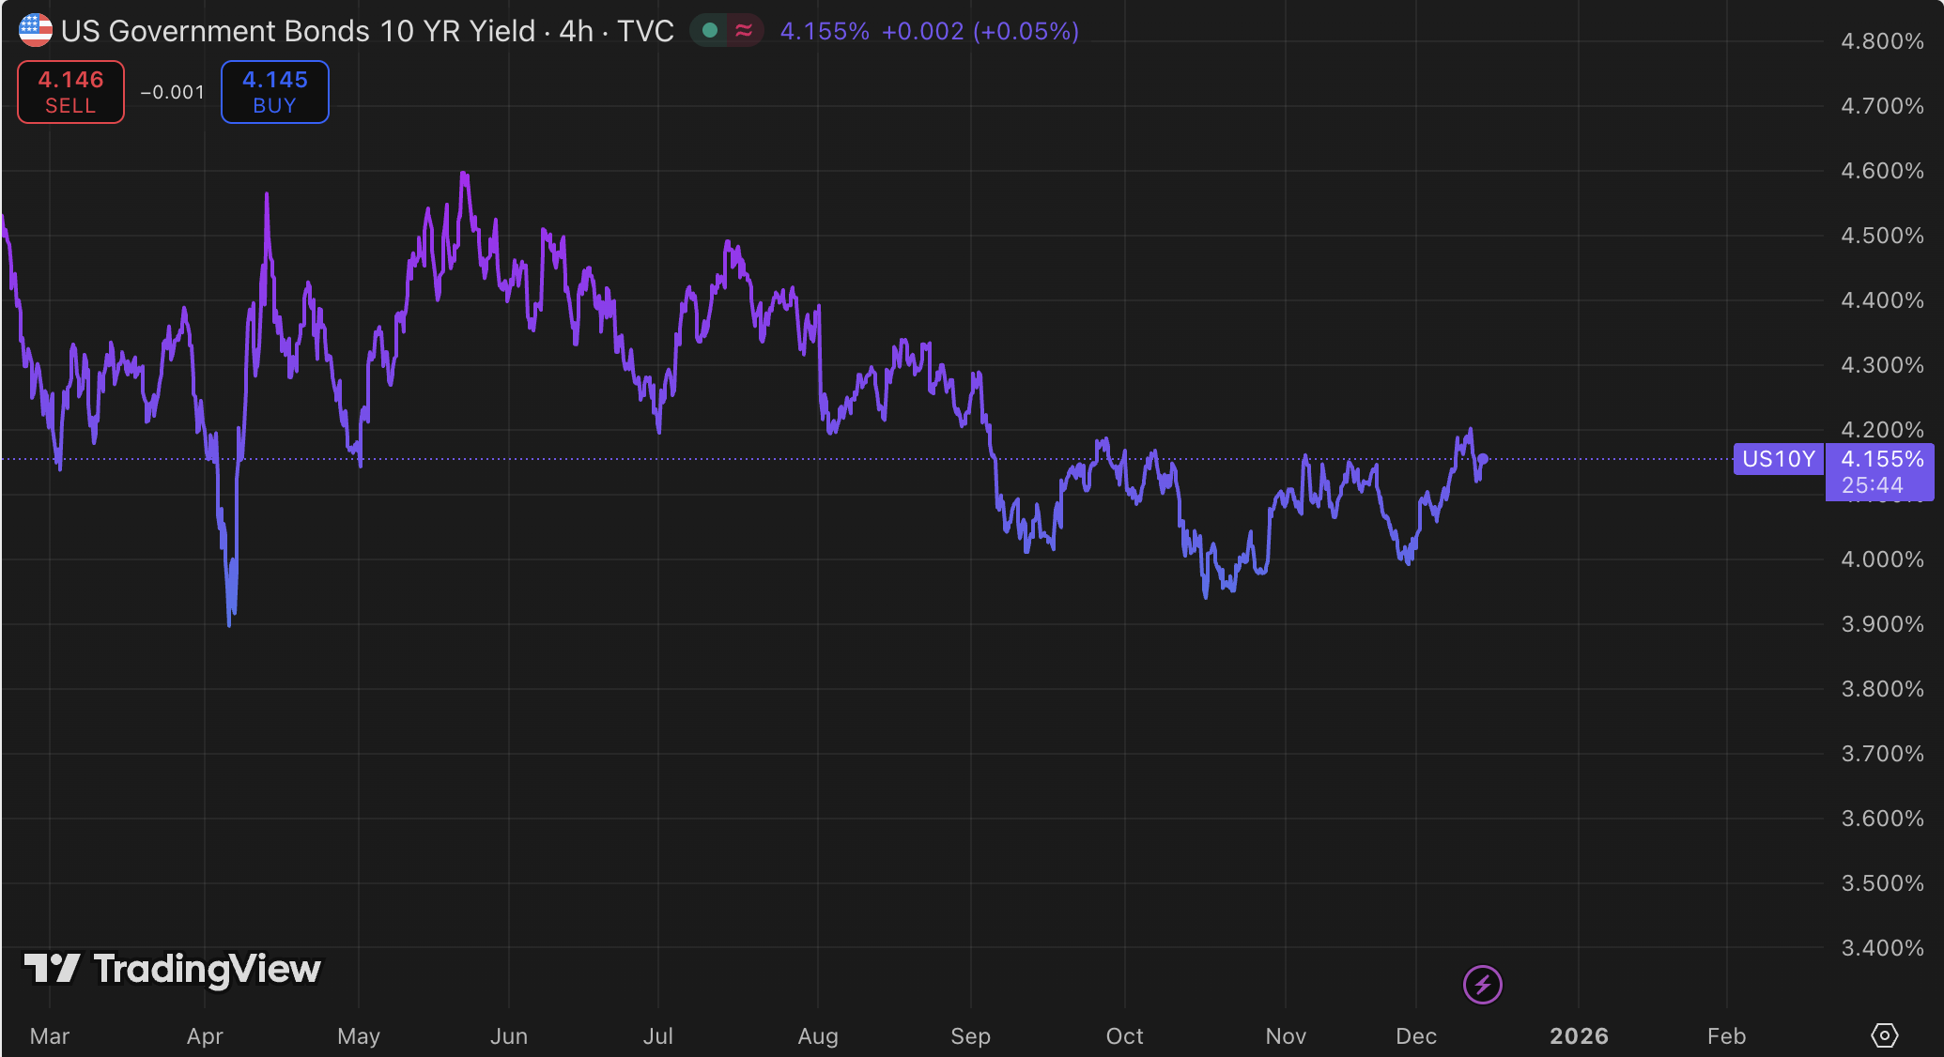This screenshot has width=1944, height=1057.
Task: Click the 4.155% last value in legend
Action: point(825,31)
